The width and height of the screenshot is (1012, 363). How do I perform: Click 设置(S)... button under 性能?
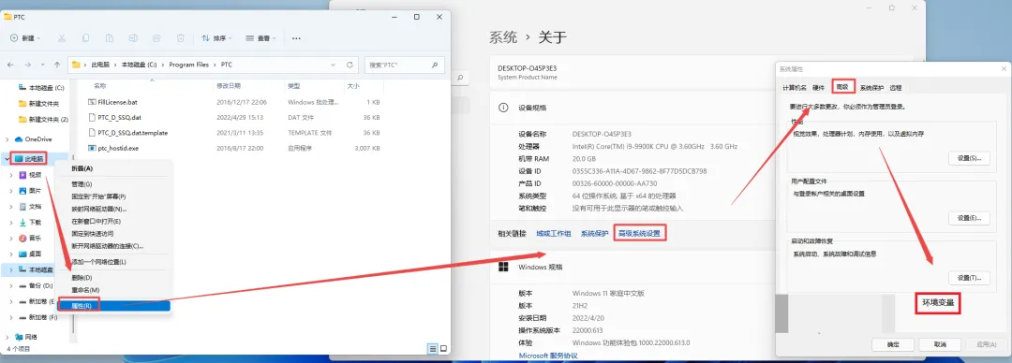click(969, 159)
